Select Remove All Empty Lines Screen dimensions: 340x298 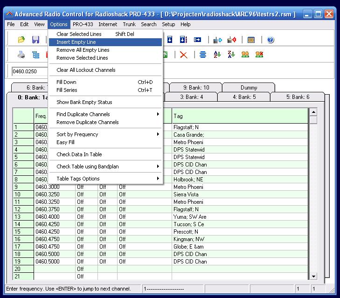pyautogui.click(x=105, y=50)
